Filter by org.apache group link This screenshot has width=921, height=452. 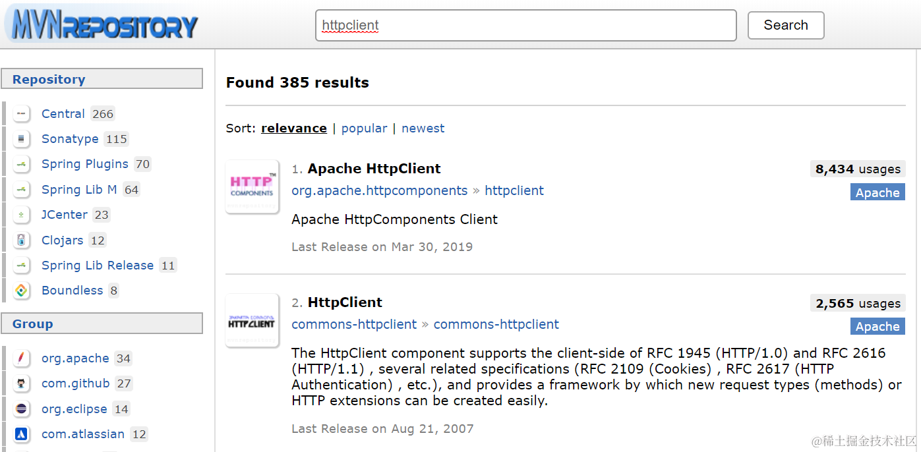point(75,358)
